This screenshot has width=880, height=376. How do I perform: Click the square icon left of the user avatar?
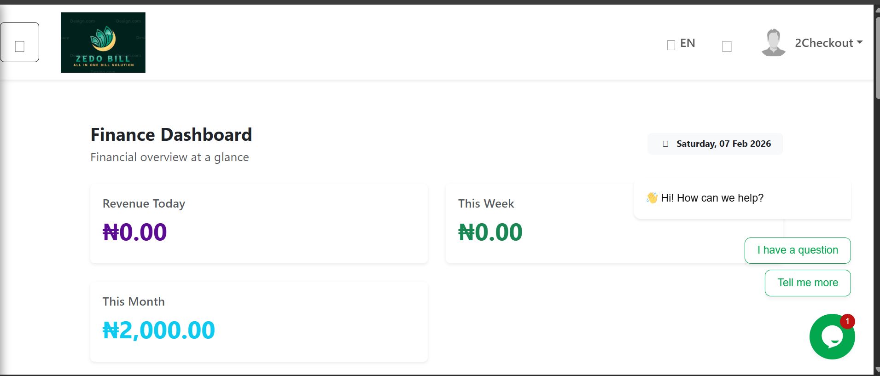click(x=727, y=46)
